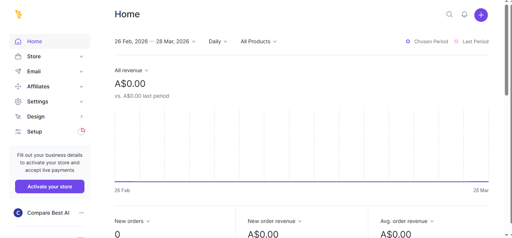Open the Setup progress pie icon

click(x=81, y=132)
